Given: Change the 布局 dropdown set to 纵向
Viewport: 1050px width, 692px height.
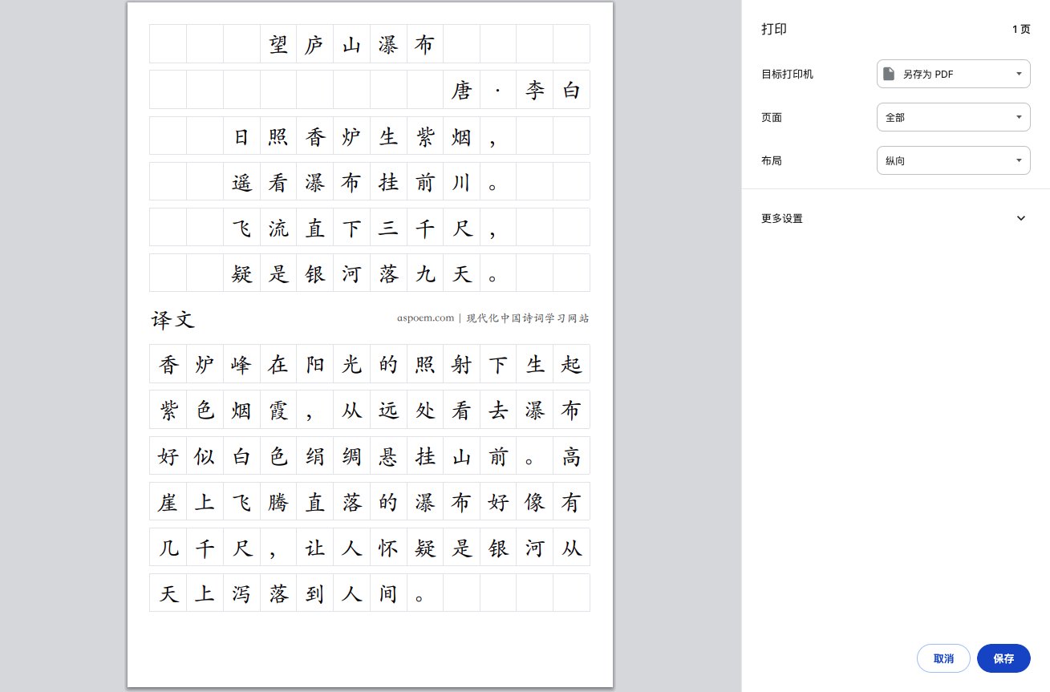Looking at the screenshot, I should (x=953, y=160).
